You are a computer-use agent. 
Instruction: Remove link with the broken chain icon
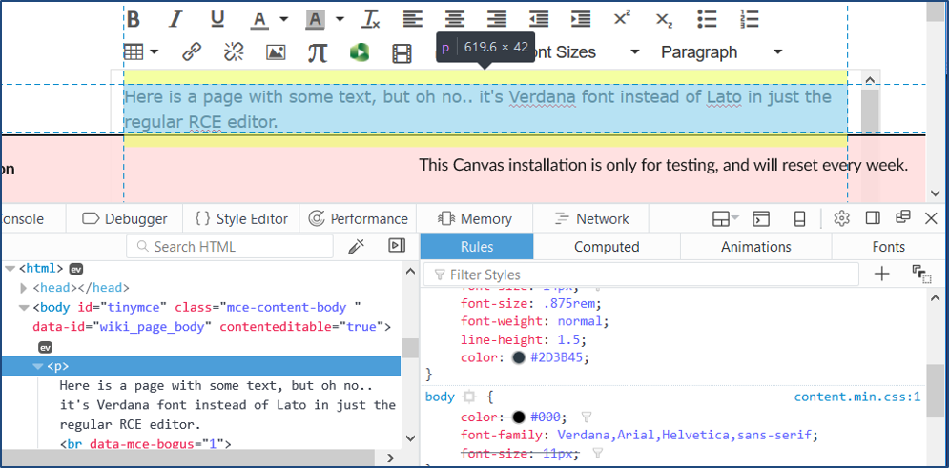tap(234, 52)
